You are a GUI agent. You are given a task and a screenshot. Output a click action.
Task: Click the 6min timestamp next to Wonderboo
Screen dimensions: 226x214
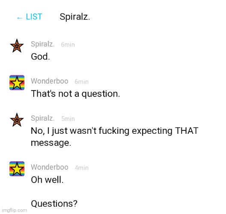(82, 82)
